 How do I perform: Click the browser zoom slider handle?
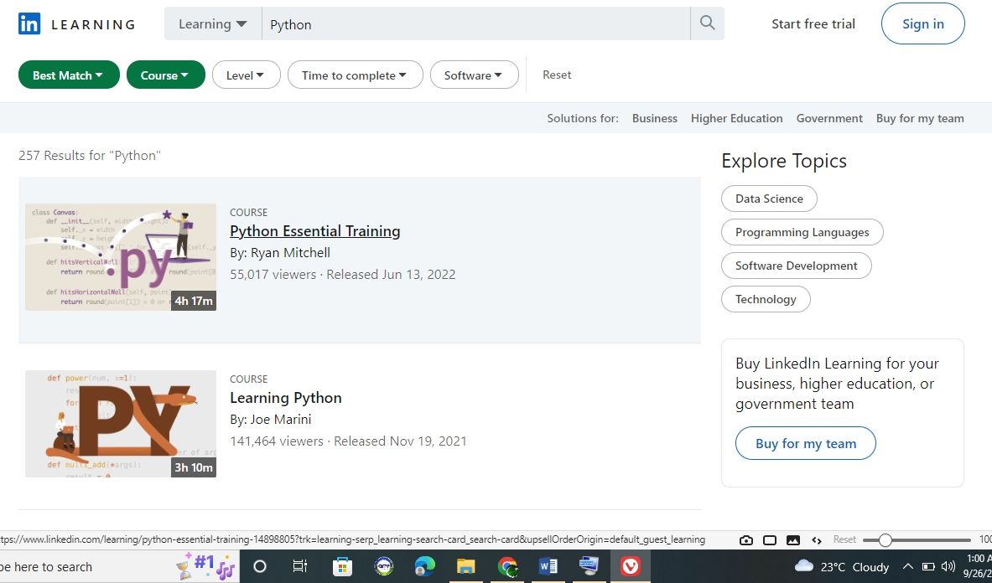(x=885, y=540)
